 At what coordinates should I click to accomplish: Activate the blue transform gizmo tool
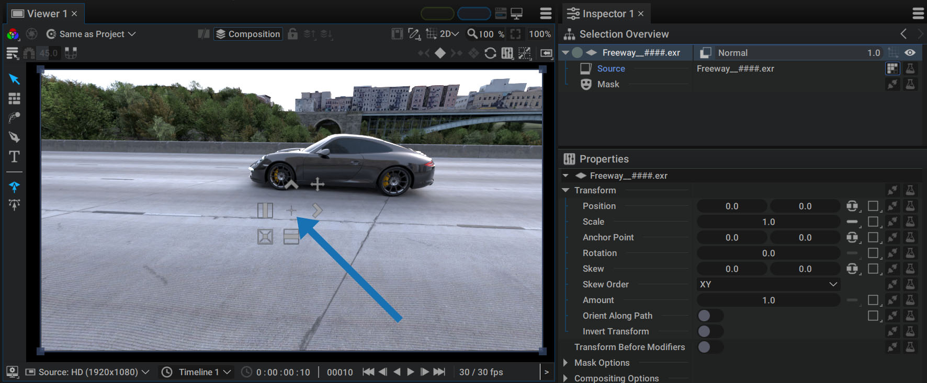coord(14,187)
